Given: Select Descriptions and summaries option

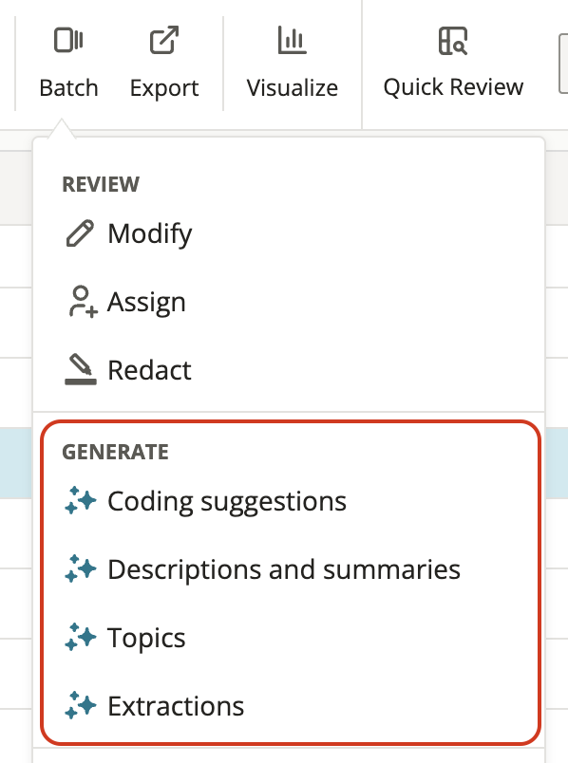Looking at the screenshot, I should (x=283, y=569).
